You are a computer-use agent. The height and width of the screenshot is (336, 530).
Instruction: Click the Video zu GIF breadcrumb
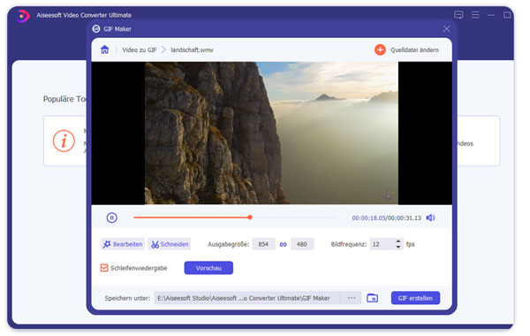coord(140,50)
